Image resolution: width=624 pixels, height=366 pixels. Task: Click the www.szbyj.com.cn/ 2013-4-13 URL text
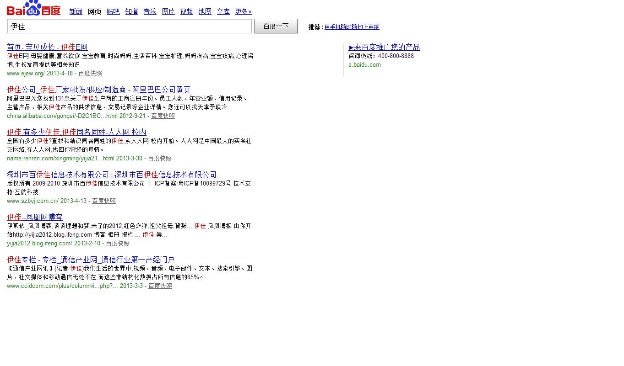click(47, 201)
